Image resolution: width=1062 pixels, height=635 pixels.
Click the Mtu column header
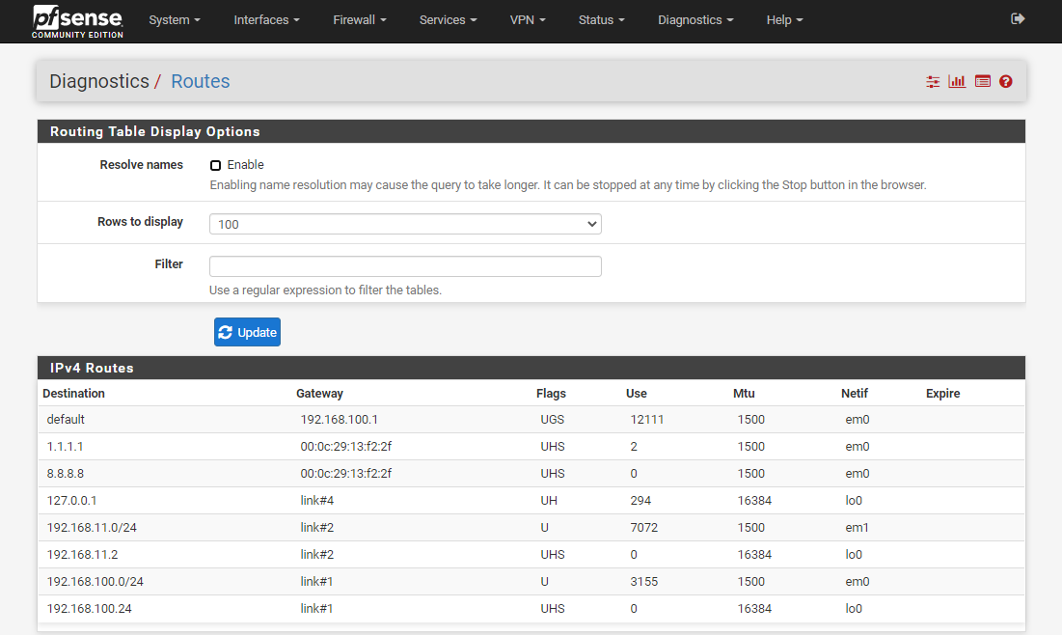(744, 394)
